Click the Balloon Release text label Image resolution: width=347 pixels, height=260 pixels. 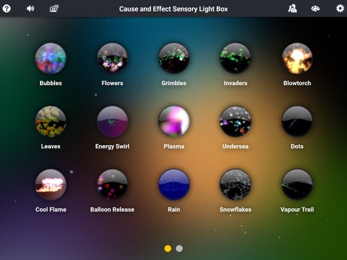112,210
